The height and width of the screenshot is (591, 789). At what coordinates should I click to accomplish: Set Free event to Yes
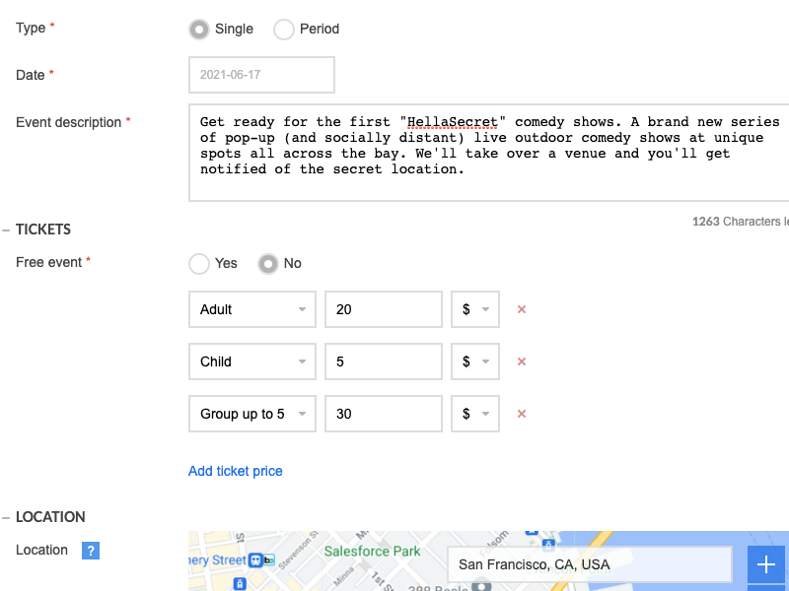[x=199, y=264]
